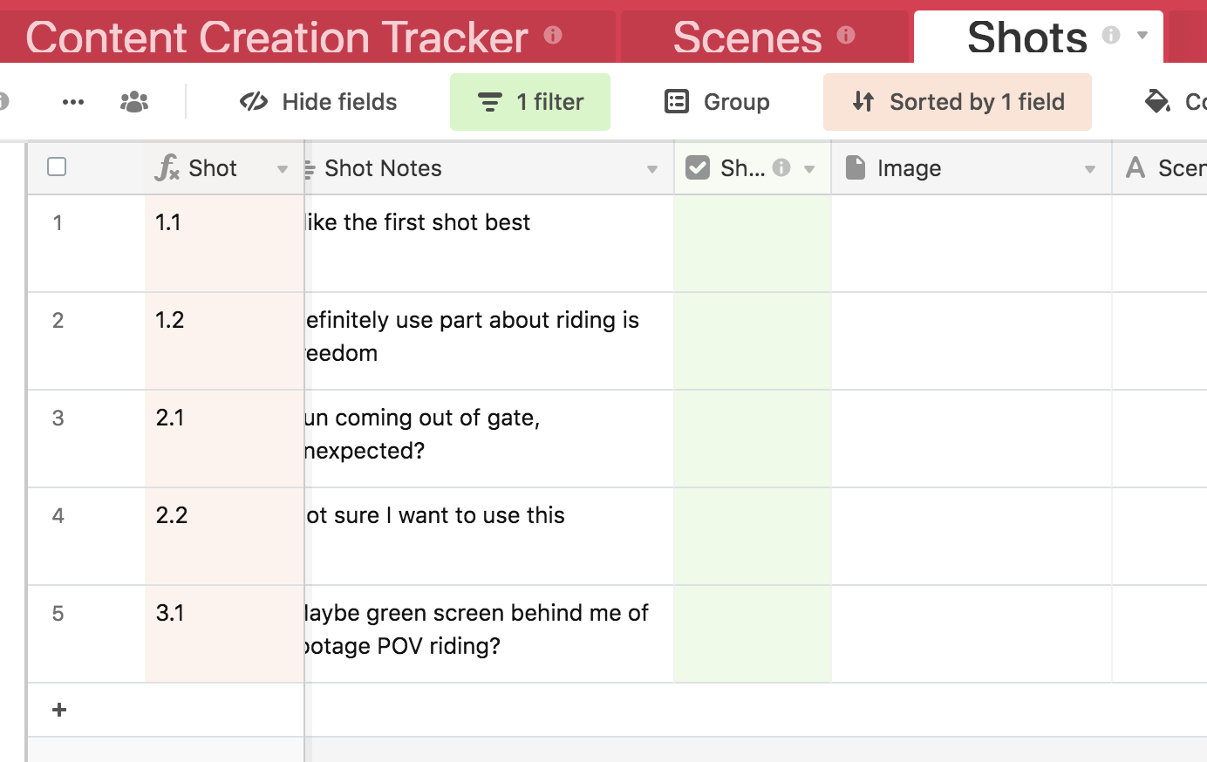The image size is (1207, 762).
Task: Toggle Sh... checkbox cell for shot 2.1
Action: point(753,439)
